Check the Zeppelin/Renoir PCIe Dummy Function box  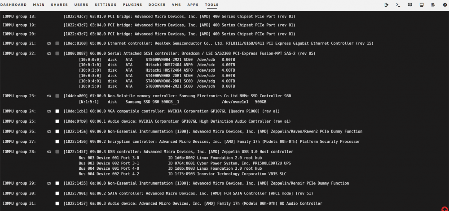pyautogui.click(x=57, y=183)
